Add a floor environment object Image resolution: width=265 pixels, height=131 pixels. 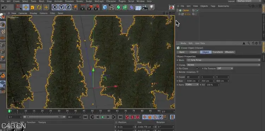coord(138,7)
